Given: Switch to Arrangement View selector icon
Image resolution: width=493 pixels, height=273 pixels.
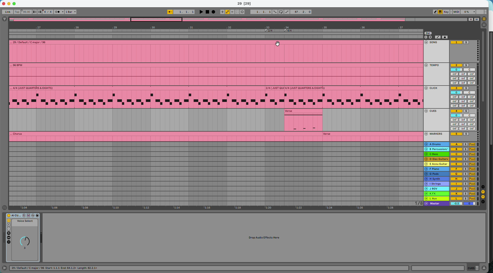Looking at the screenshot, I should point(484,19).
